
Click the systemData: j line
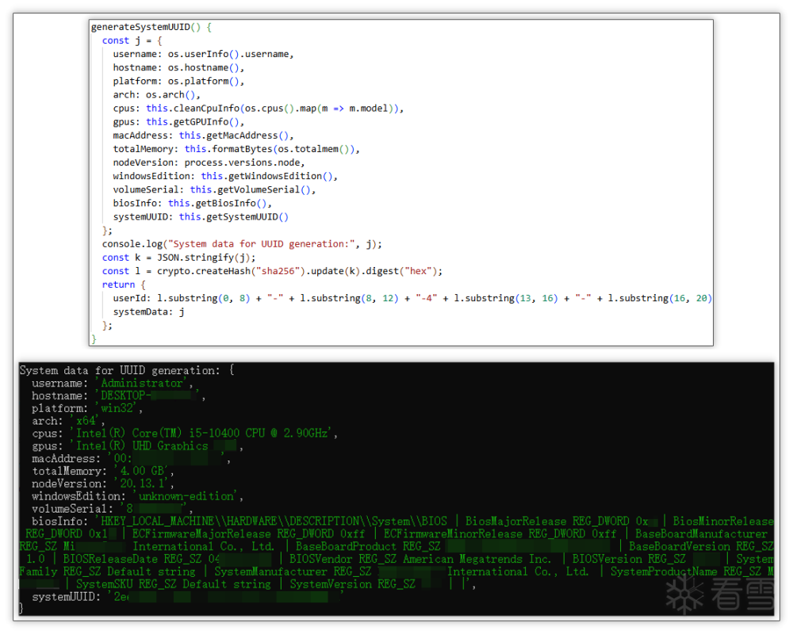[x=149, y=312]
